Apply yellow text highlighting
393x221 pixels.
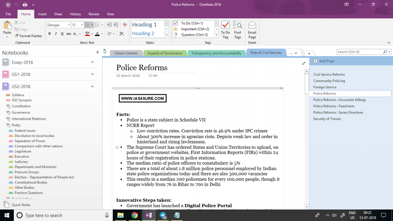87,34
